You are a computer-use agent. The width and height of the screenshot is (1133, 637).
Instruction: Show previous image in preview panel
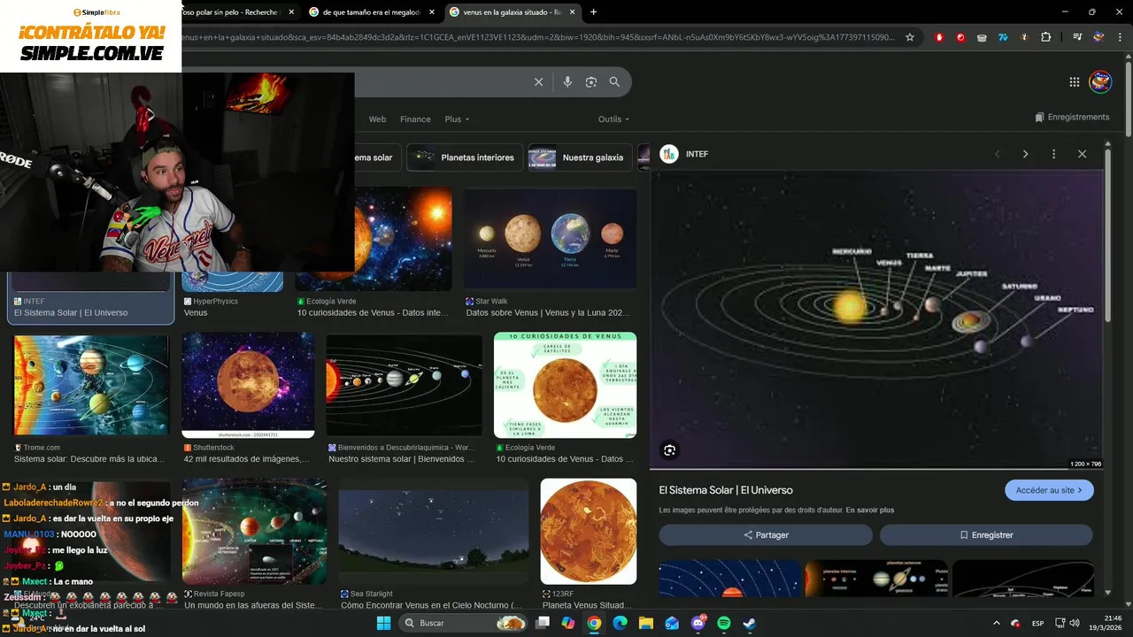coord(998,154)
